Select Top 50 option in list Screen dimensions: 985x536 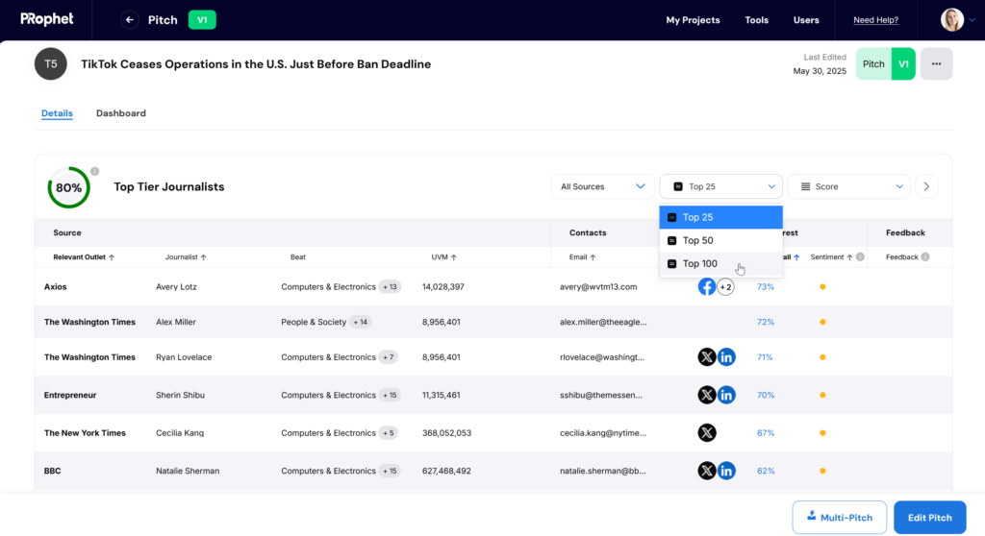(x=720, y=240)
